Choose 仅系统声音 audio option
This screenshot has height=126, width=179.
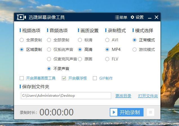(x=49, y=49)
